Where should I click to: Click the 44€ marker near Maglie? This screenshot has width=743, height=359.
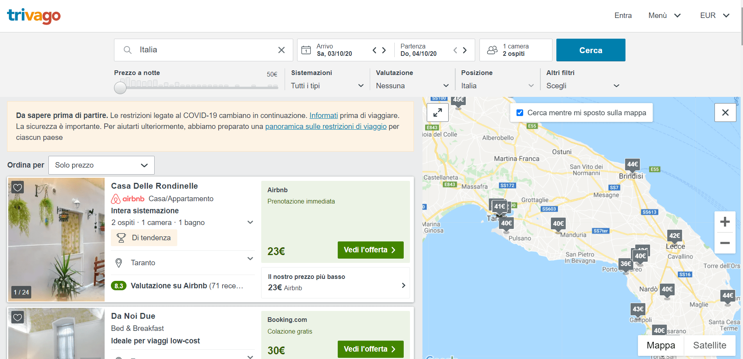pos(727,296)
